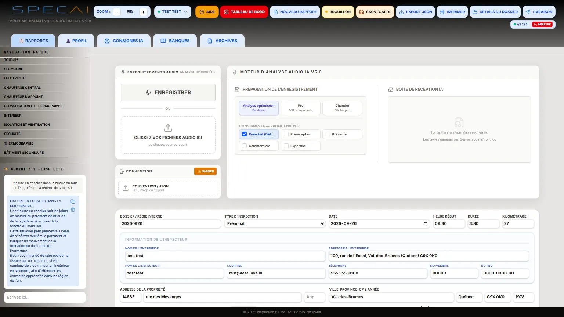The height and width of the screenshot is (317, 564).
Task: Edit the Courriel field
Action: click(x=276, y=273)
